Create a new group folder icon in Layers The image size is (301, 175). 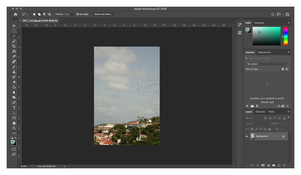coord(274,165)
